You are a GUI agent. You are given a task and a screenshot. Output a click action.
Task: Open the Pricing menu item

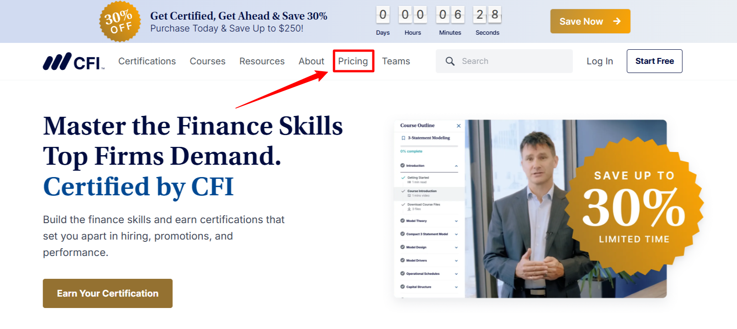pyautogui.click(x=353, y=61)
